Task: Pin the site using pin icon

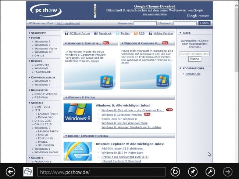Action: (193, 172)
